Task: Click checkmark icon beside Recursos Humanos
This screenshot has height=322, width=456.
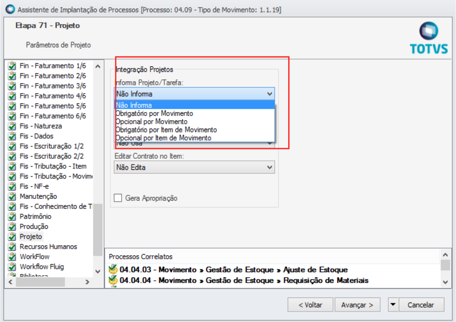Action: tap(12, 247)
